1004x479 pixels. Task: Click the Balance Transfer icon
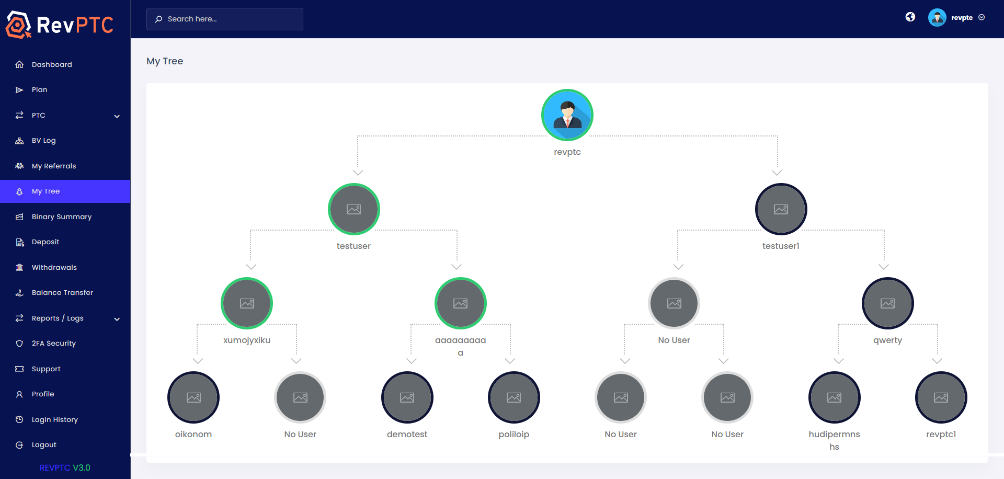(19, 292)
